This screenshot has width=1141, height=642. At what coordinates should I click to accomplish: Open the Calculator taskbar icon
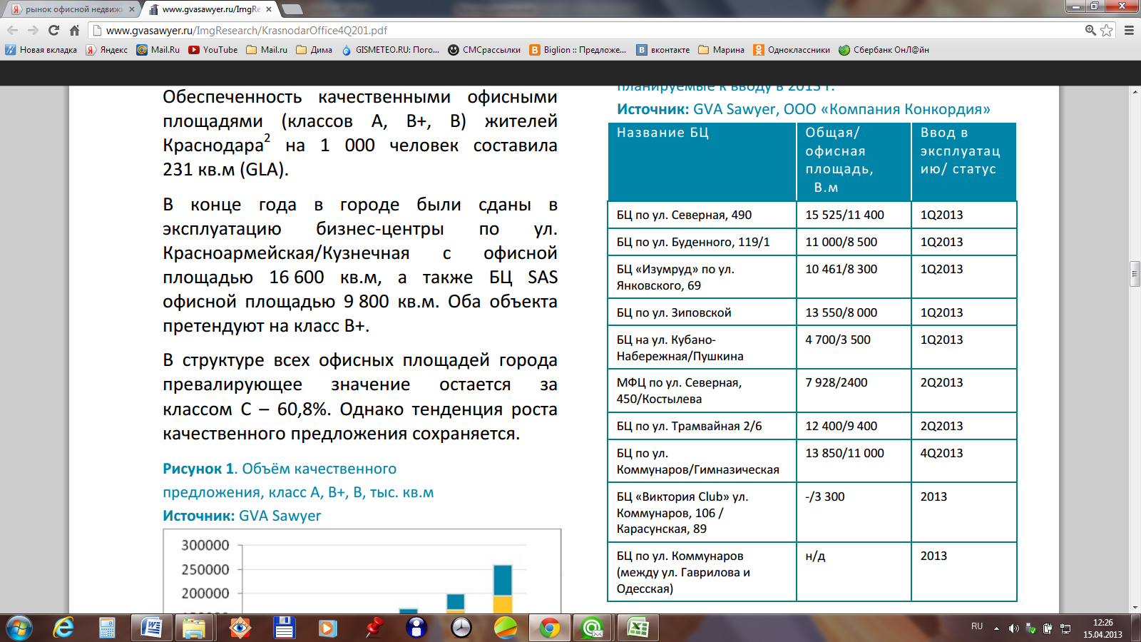click(x=107, y=628)
